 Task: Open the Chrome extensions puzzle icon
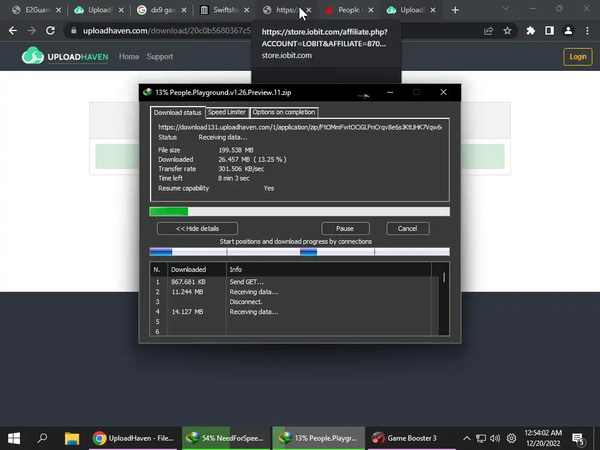pos(531,30)
